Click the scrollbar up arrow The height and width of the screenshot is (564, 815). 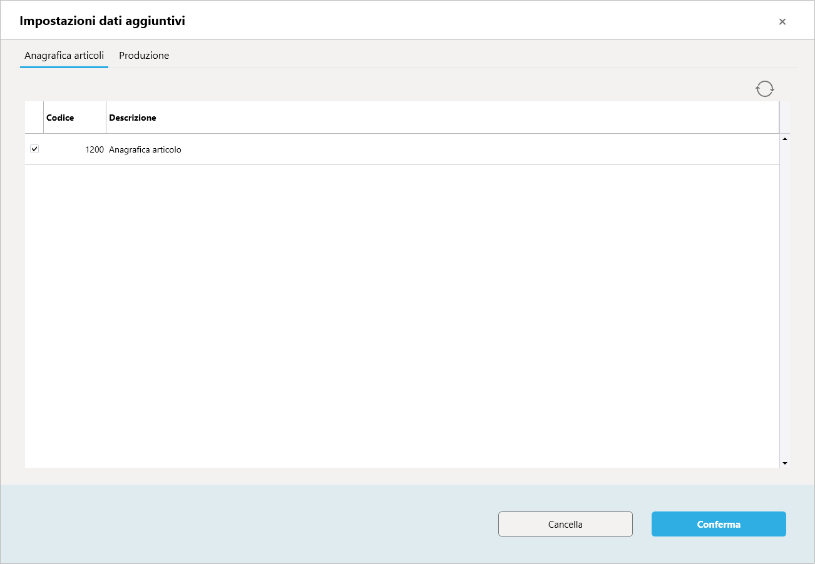pos(785,139)
